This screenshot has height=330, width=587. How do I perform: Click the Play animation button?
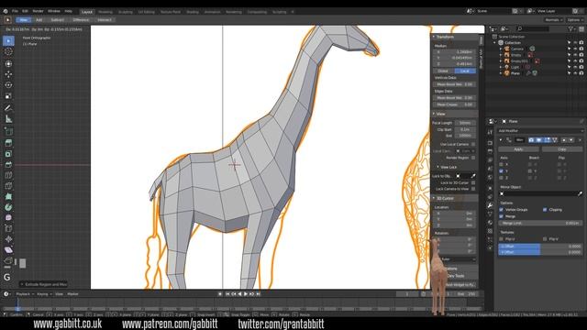coord(246,294)
